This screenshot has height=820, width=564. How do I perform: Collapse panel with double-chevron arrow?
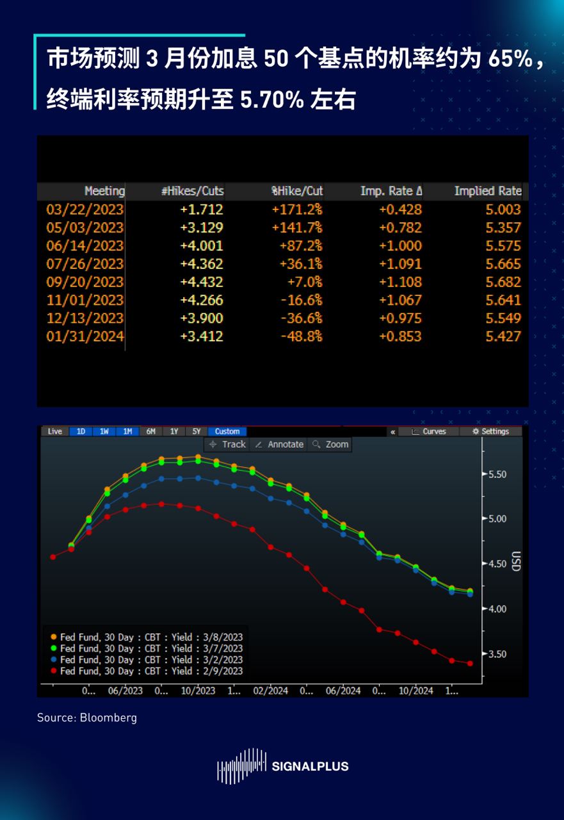pyautogui.click(x=392, y=432)
